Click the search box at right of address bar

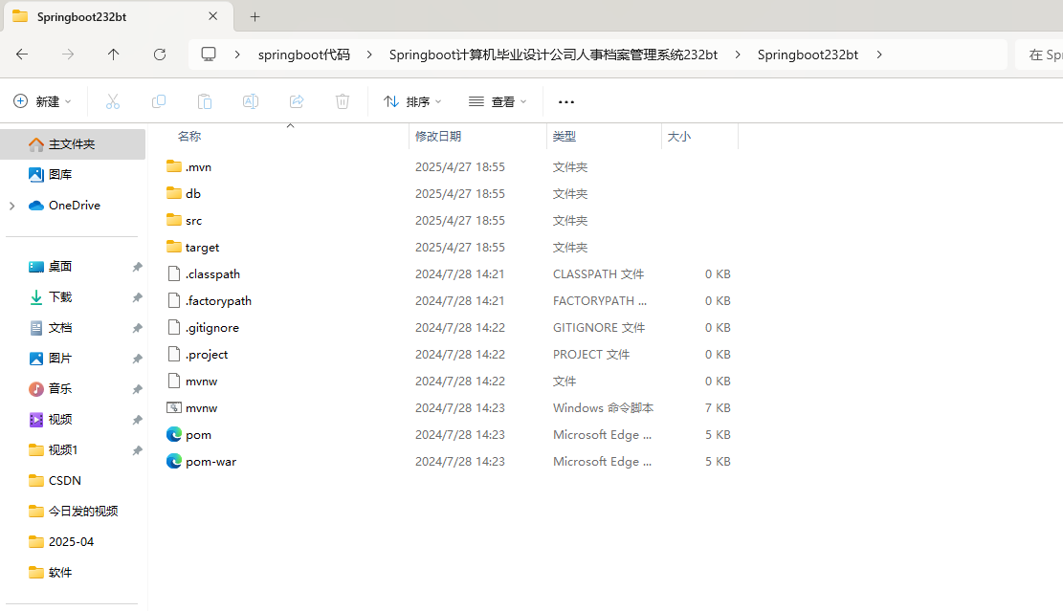pyautogui.click(x=1039, y=55)
